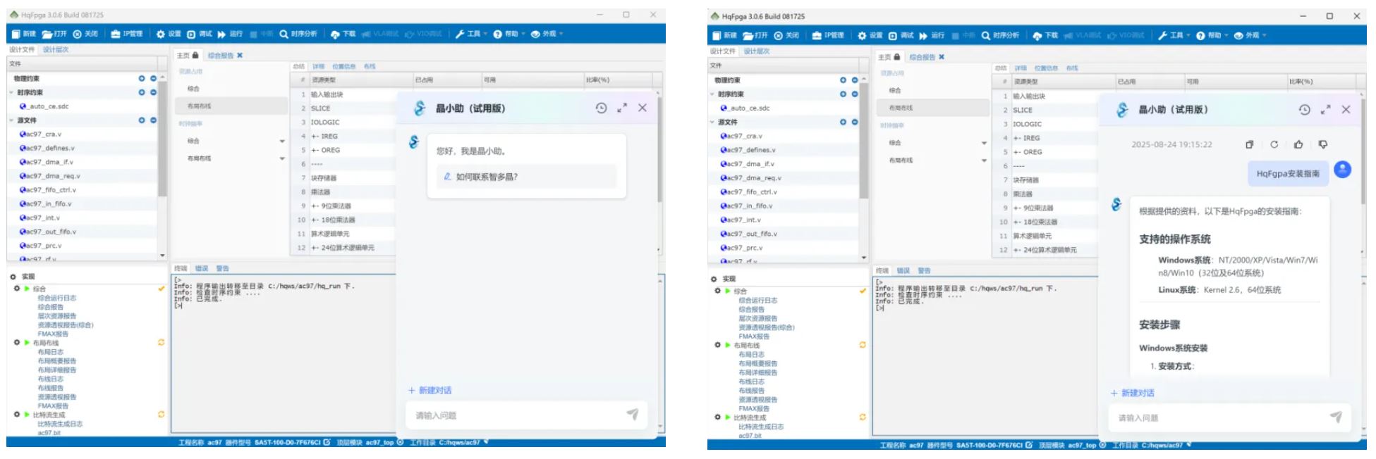Viewport: 1376px width, 459px height.
Task: Click thumbs-down icon on the chat reply
Action: [1322, 144]
